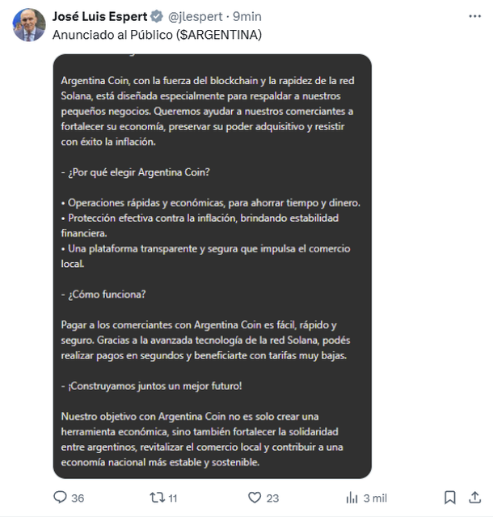The width and height of the screenshot is (493, 517).
Task: Click the 3 mil views count
Action: point(377,498)
